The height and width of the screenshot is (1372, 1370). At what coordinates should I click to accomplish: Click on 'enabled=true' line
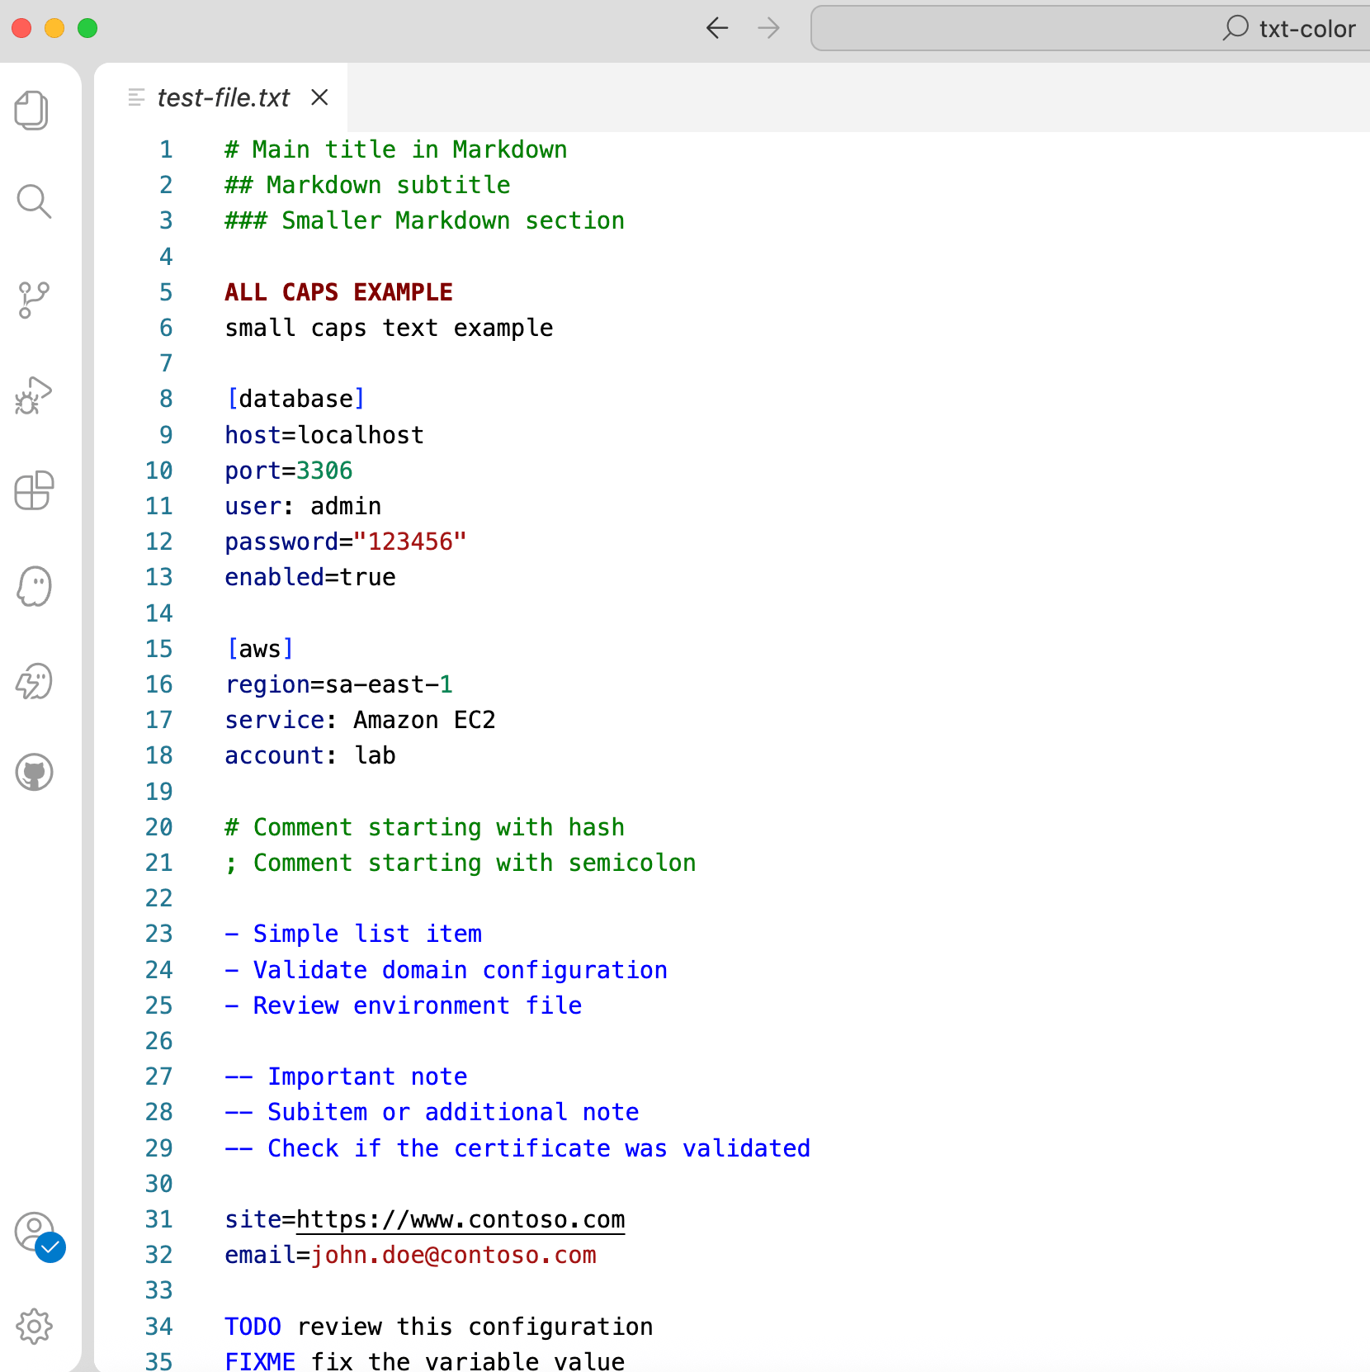coord(310,577)
